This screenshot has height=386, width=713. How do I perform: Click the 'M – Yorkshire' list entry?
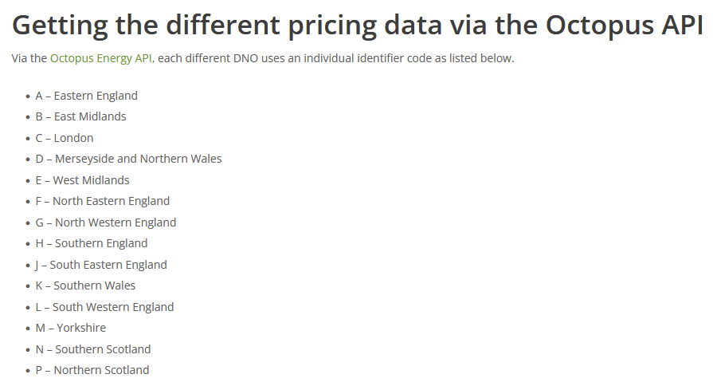[x=71, y=329]
